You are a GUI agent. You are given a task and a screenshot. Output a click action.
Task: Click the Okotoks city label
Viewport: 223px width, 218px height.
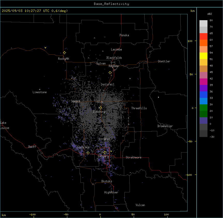[107, 181]
